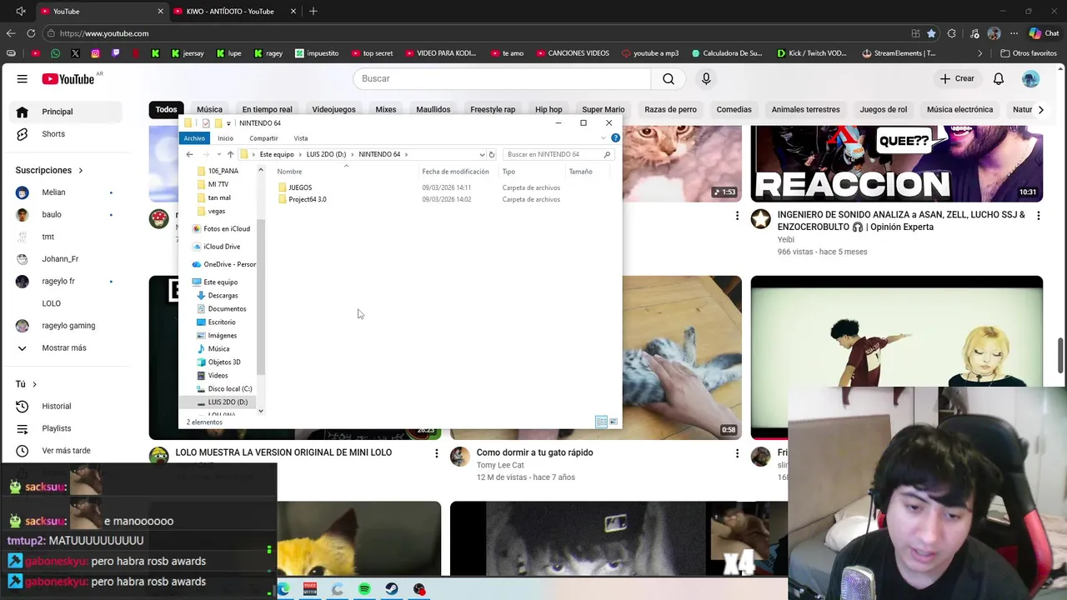Open the Archivo tab in Explorer
Screen dimensions: 1067x600
click(194, 138)
